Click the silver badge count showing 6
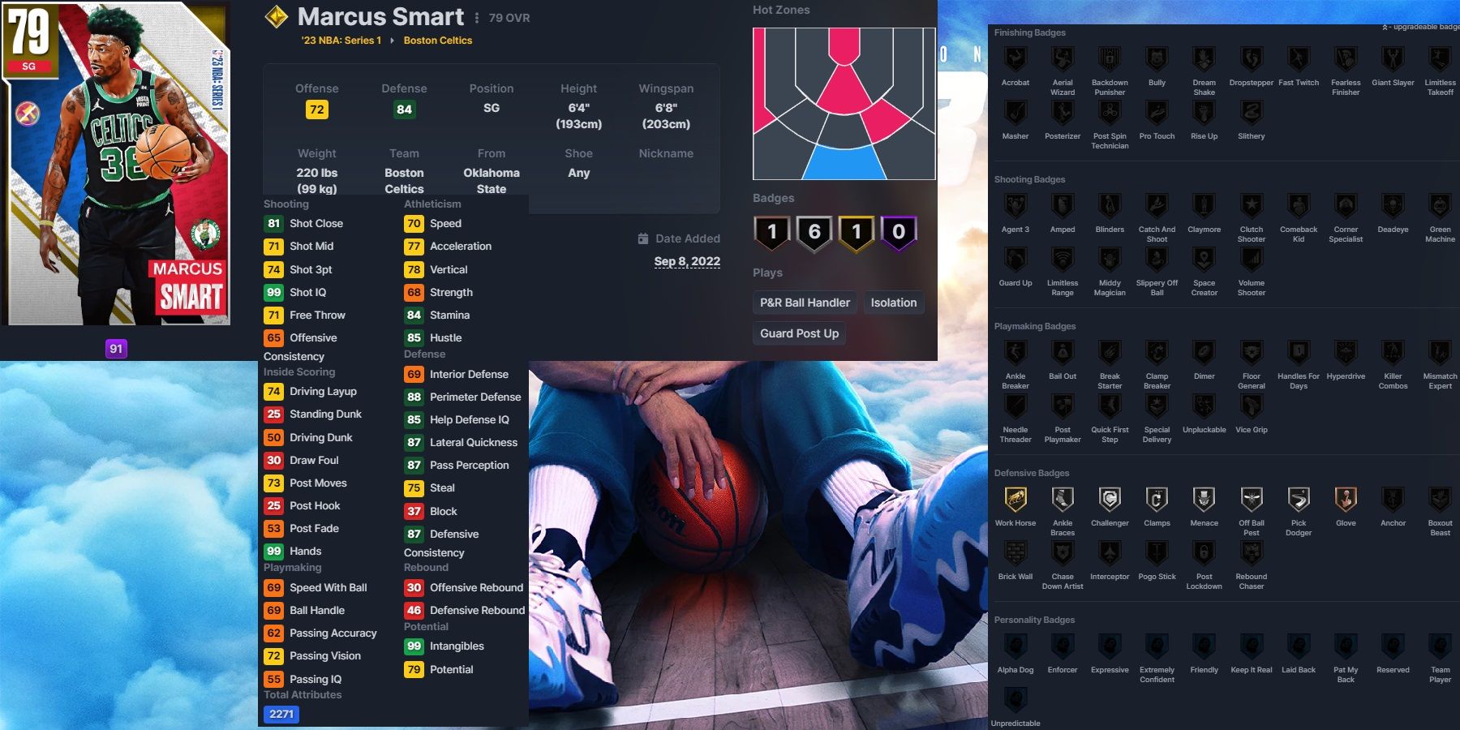The height and width of the screenshot is (730, 1460). coord(814,233)
